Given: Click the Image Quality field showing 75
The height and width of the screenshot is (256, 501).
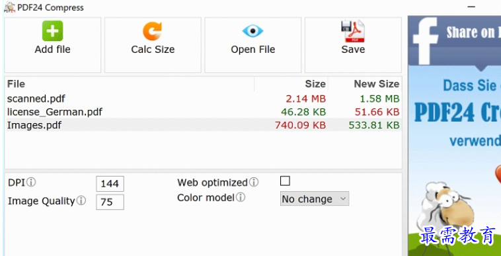Looking at the screenshot, I should point(110,202).
